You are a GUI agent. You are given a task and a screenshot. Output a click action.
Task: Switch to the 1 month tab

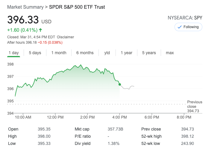point(59,53)
